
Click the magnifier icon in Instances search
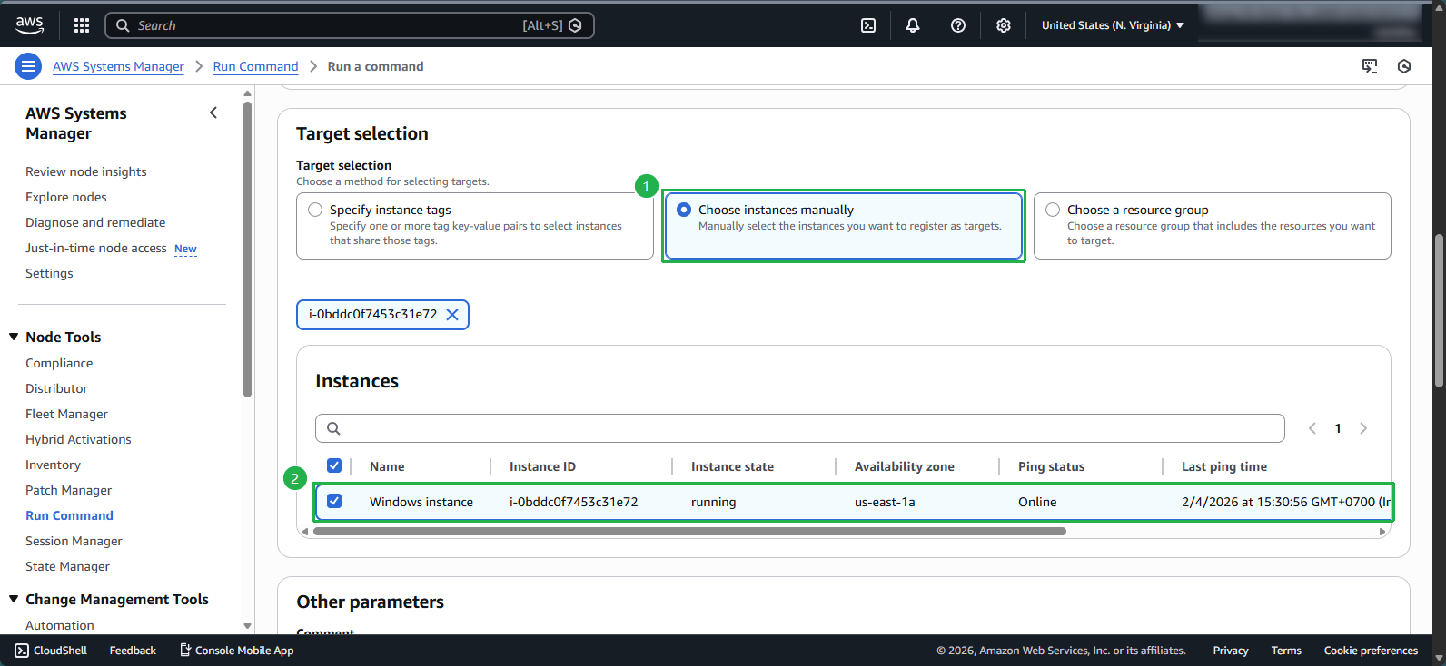click(333, 428)
